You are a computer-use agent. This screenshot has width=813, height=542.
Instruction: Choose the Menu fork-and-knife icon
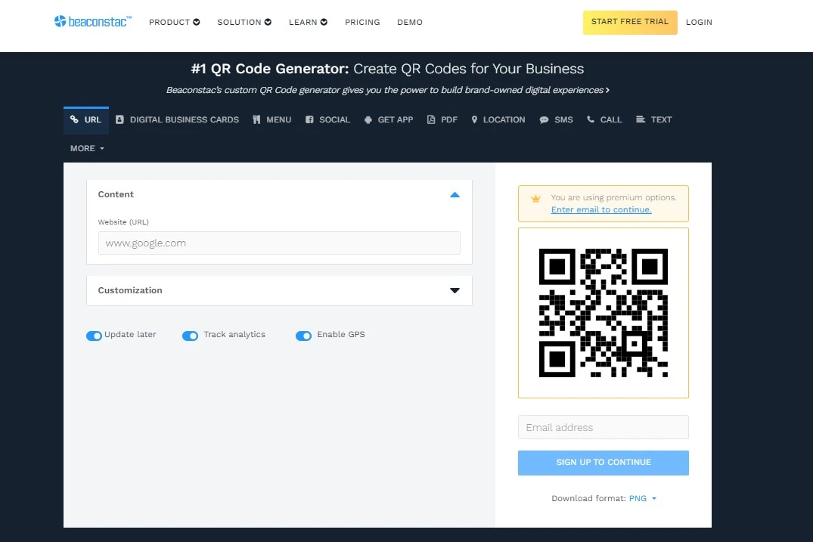coord(257,119)
